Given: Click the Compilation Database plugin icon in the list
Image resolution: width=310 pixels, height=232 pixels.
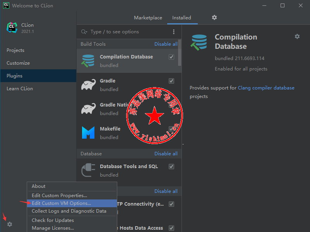Looking at the screenshot, I should 88,61.
